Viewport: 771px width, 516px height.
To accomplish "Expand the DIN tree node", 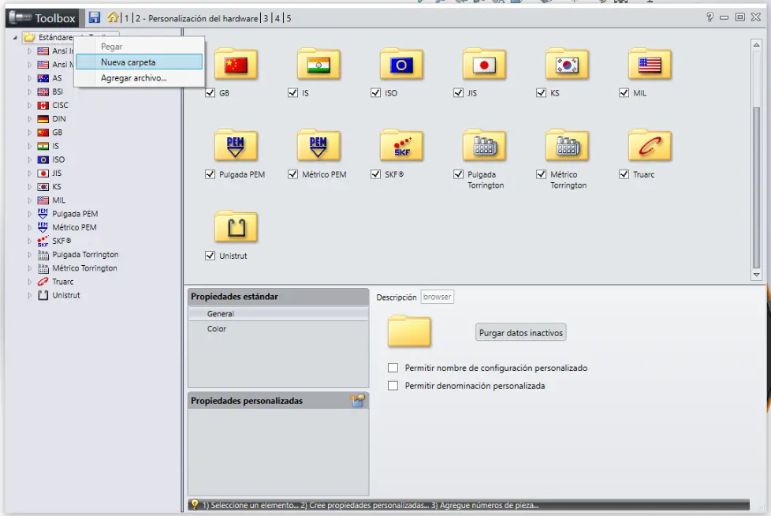I will click(30, 119).
